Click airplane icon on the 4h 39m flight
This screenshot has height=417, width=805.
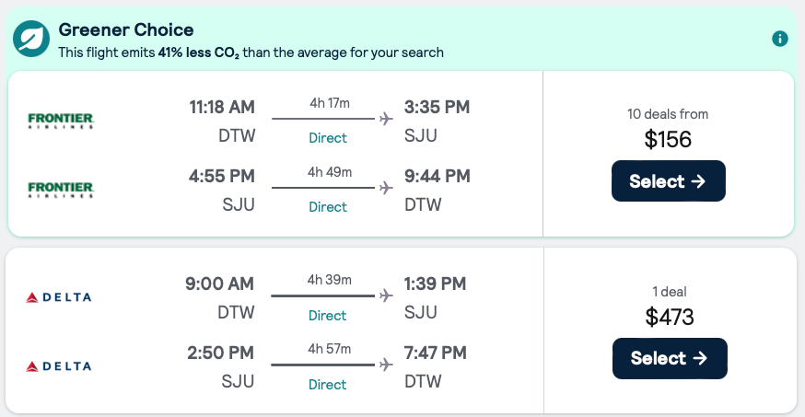tap(385, 296)
